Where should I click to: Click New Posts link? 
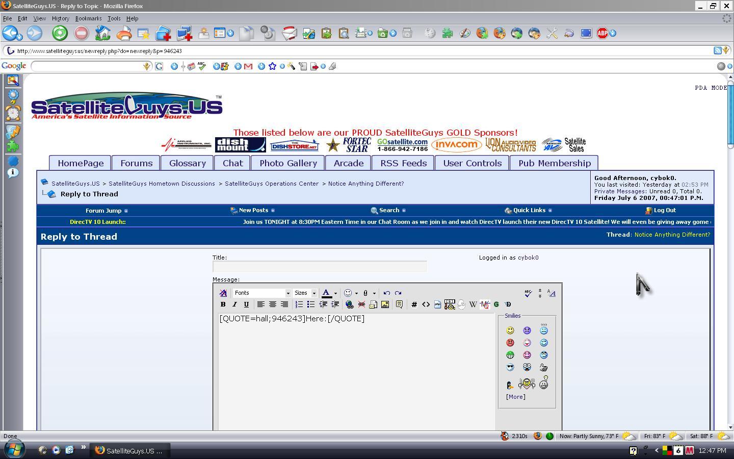pyautogui.click(x=253, y=210)
